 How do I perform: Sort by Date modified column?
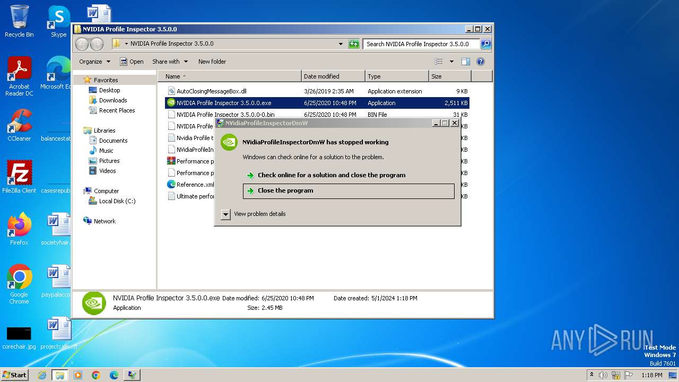click(333, 76)
